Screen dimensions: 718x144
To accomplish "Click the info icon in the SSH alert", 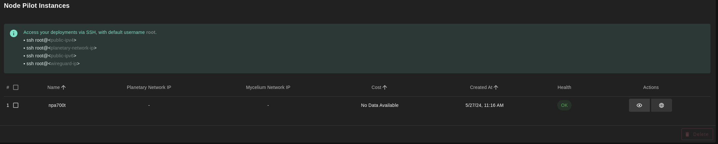I will [x=14, y=34].
